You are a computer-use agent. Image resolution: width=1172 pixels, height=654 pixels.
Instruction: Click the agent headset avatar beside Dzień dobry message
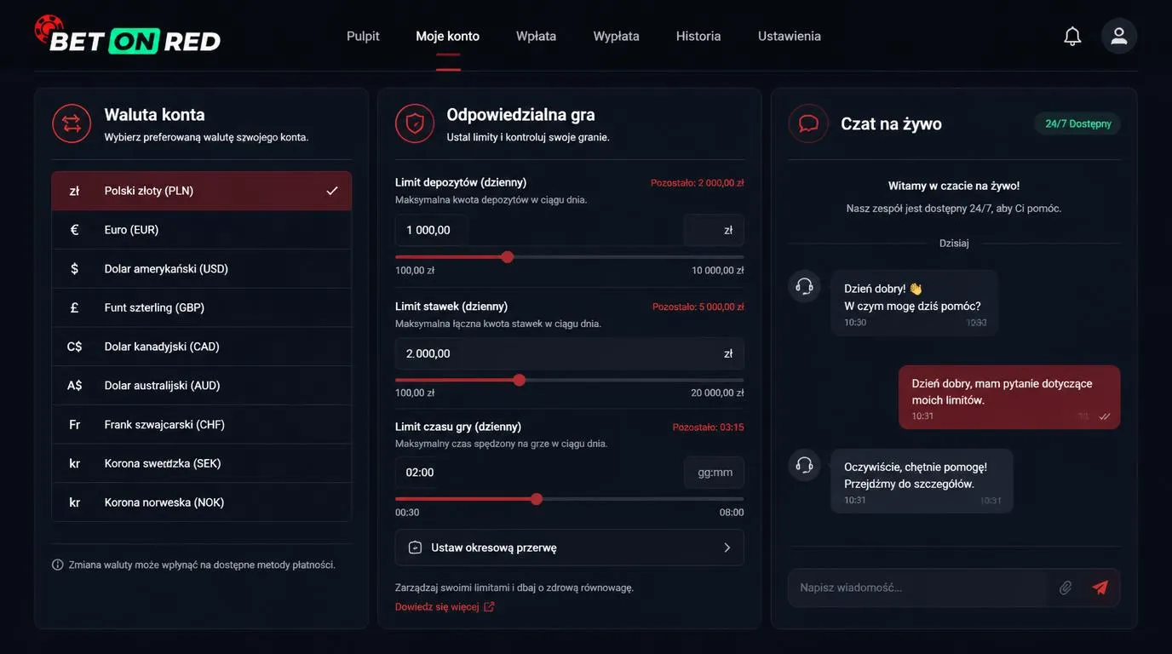[x=804, y=286]
